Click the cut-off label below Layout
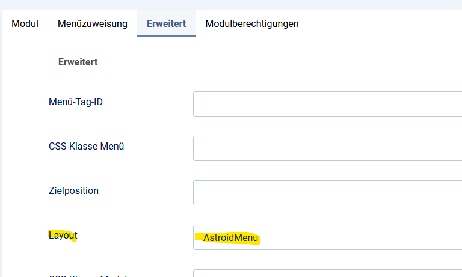 (87, 276)
